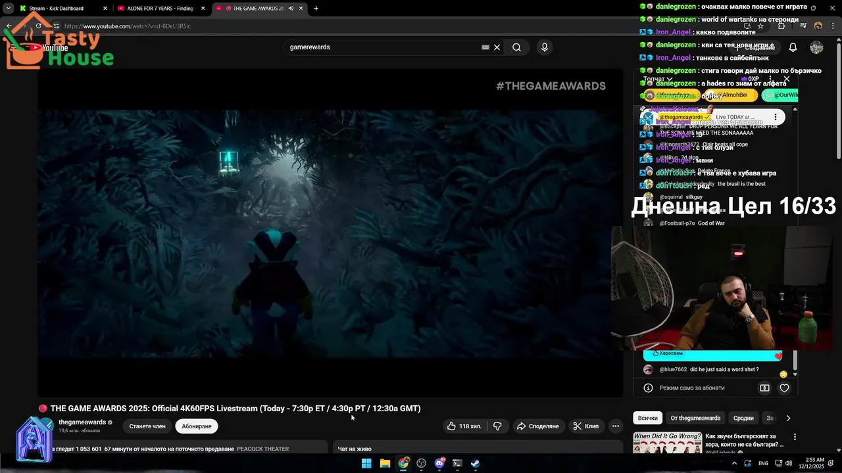Open the 0XP crown badge in chat
The height and width of the screenshot is (473, 842).
click(x=750, y=79)
